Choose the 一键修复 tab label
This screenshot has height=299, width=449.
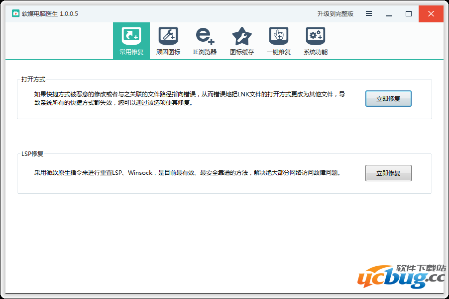point(279,52)
